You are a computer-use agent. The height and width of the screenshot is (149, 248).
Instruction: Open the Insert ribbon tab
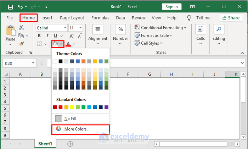[47, 18]
